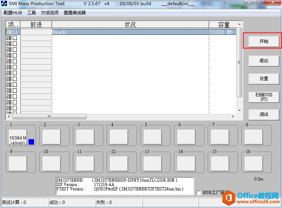Click the 失败 : 0 status field
Screen dimensions: 282x208
[118, 203]
